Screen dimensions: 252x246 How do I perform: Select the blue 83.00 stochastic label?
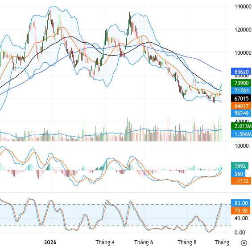click(240, 203)
